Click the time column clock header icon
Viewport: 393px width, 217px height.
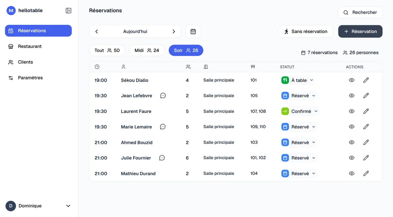point(97,67)
